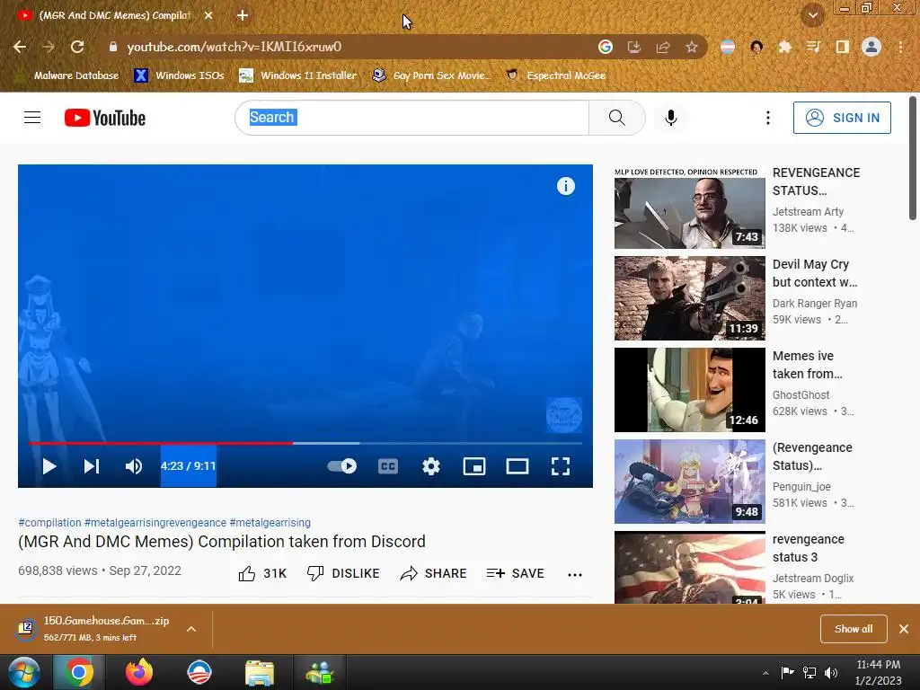The image size is (920, 690).
Task: Show hidden system tray icons
Action: point(765,673)
